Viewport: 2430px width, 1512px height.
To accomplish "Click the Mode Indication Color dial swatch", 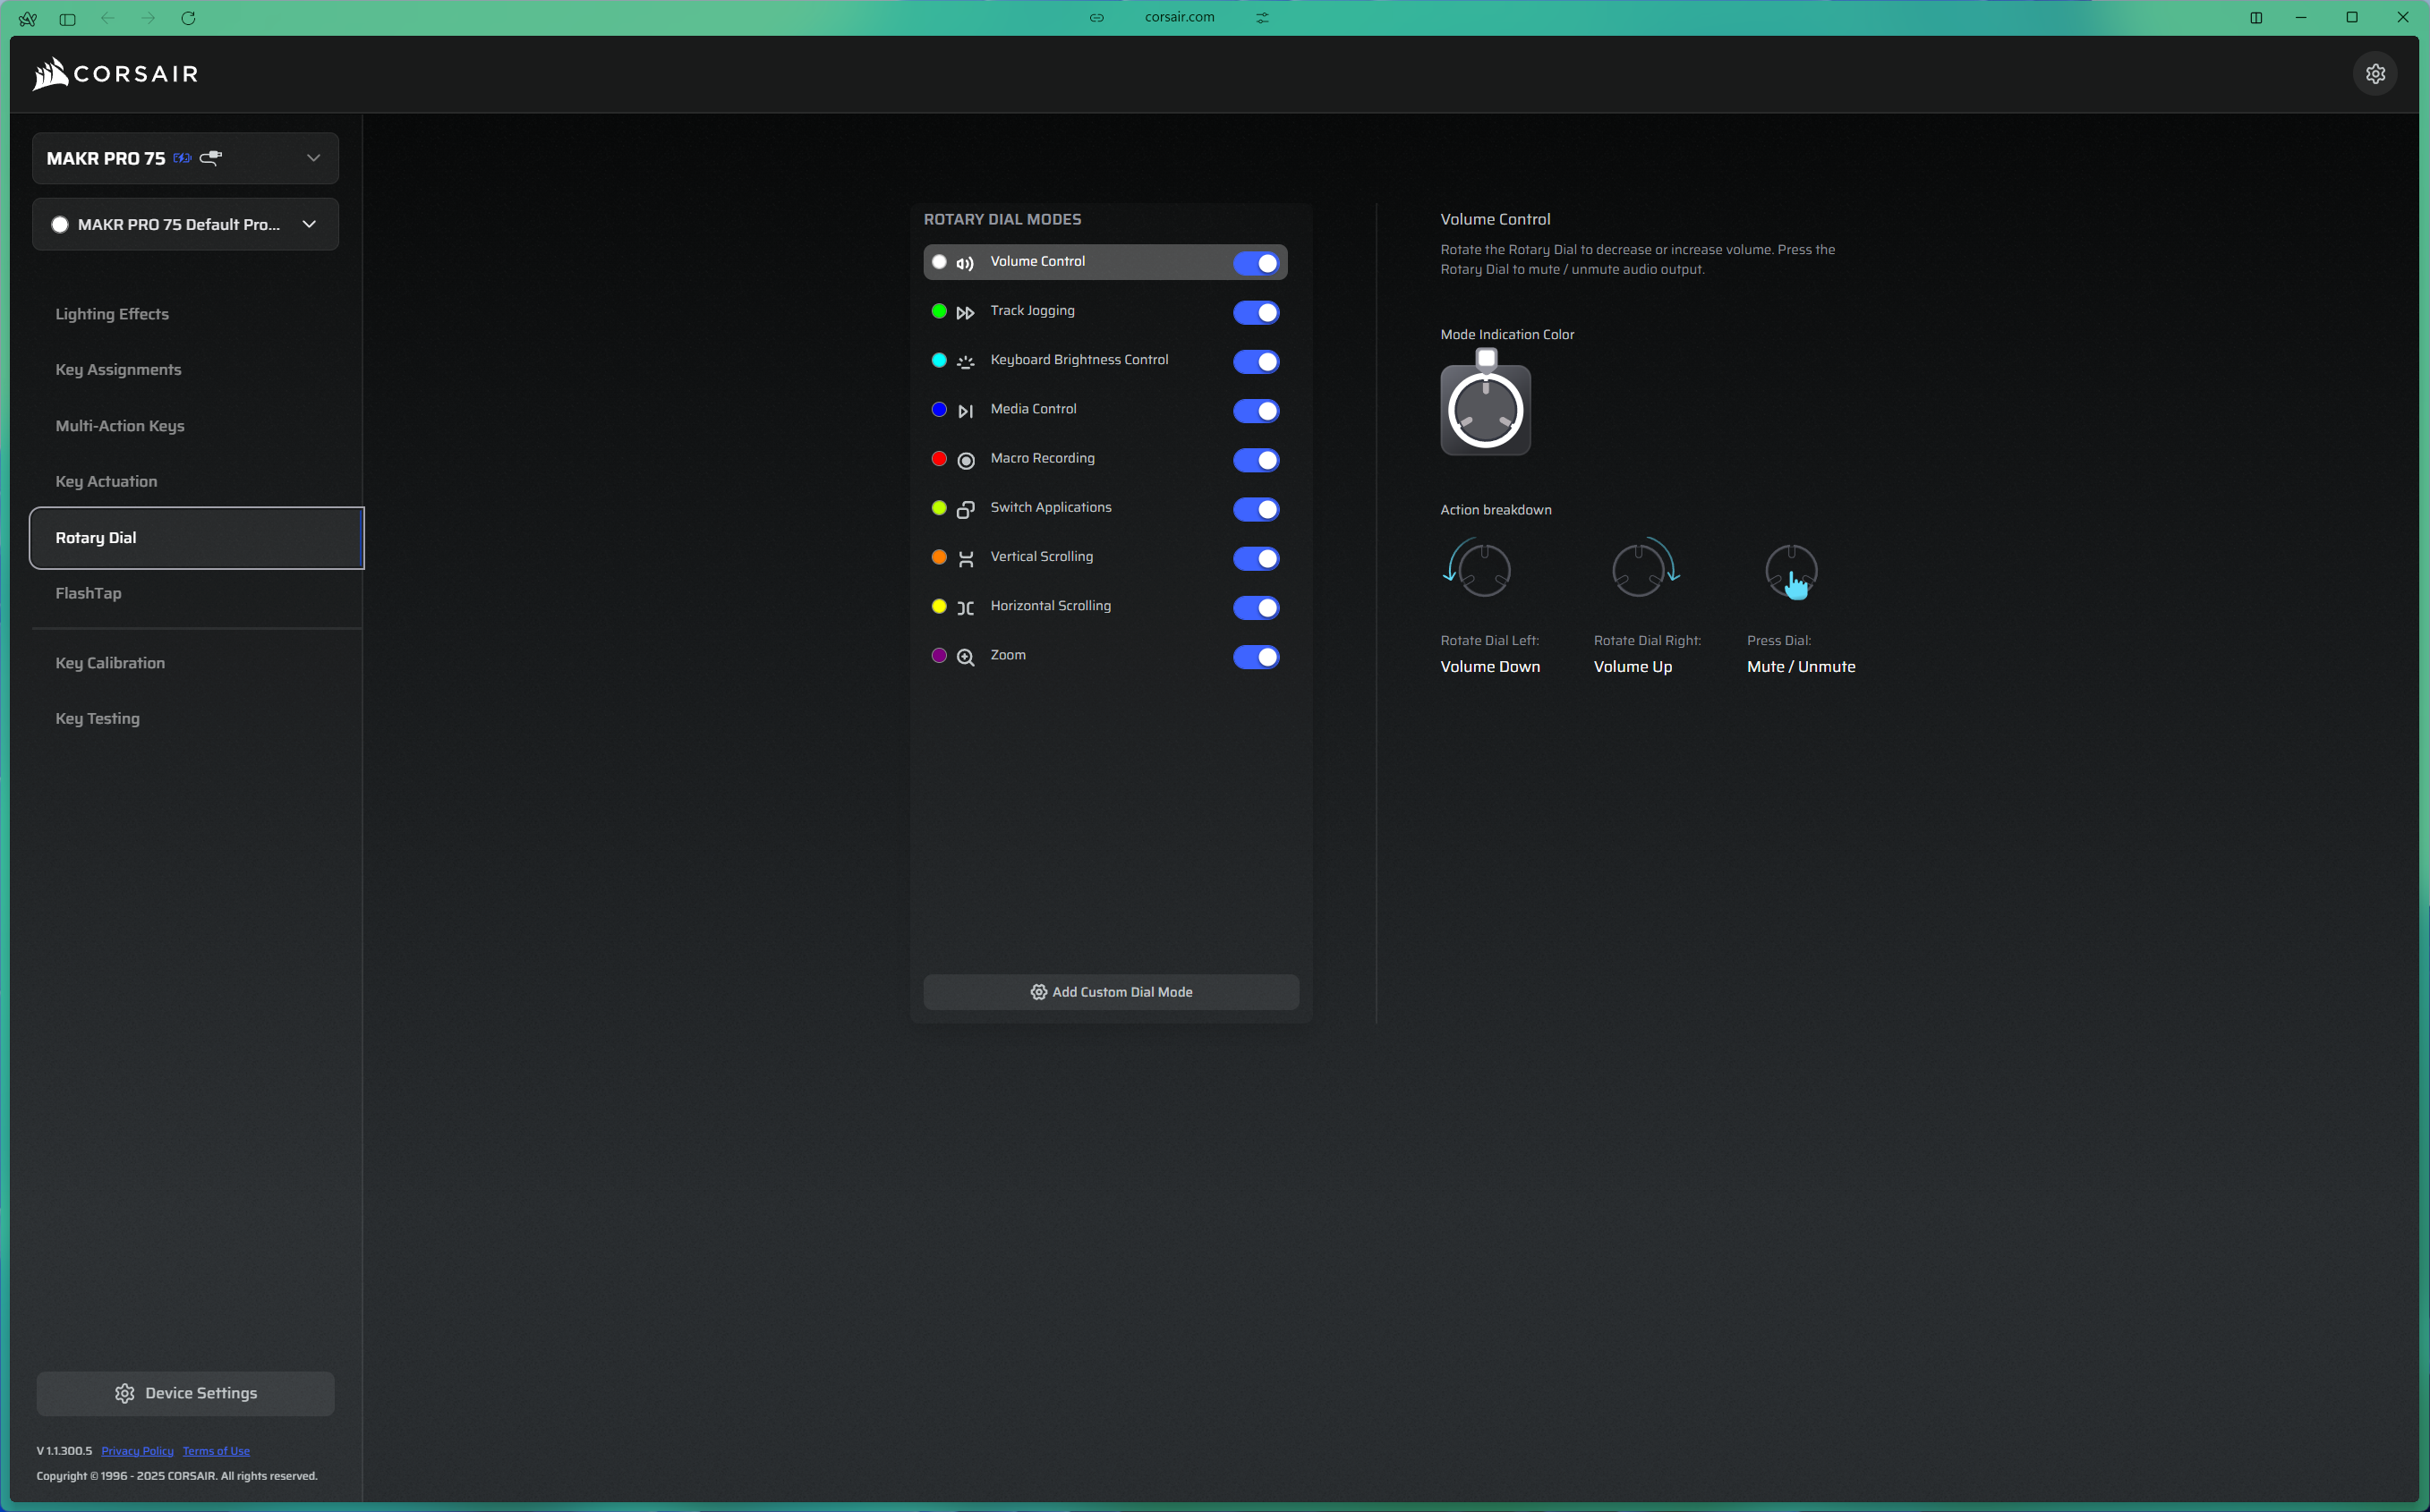I will [1485, 409].
